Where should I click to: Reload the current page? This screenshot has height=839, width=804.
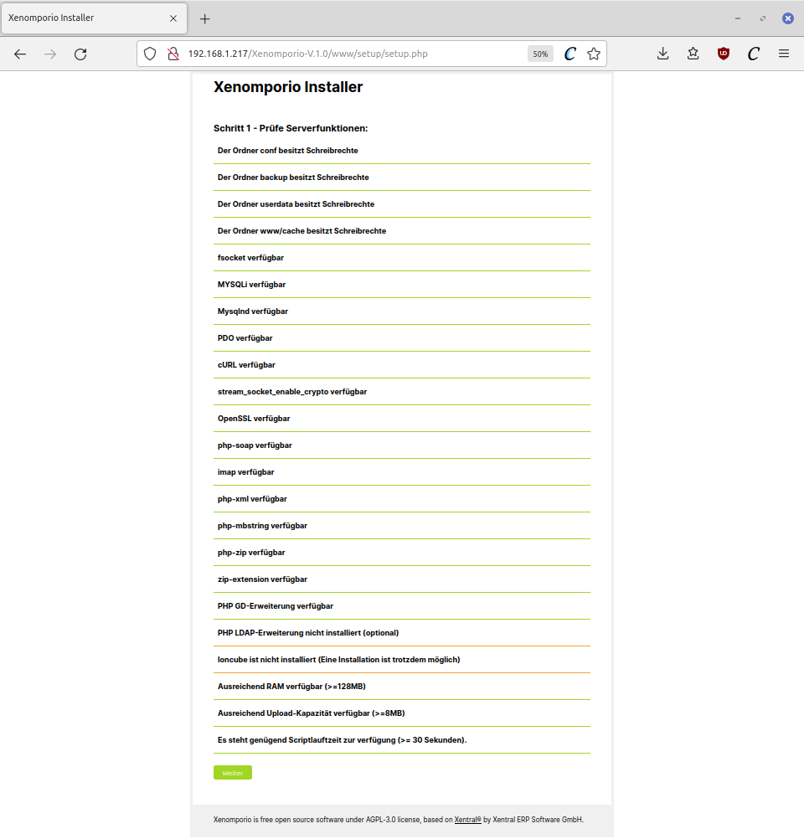pyautogui.click(x=80, y=54)
